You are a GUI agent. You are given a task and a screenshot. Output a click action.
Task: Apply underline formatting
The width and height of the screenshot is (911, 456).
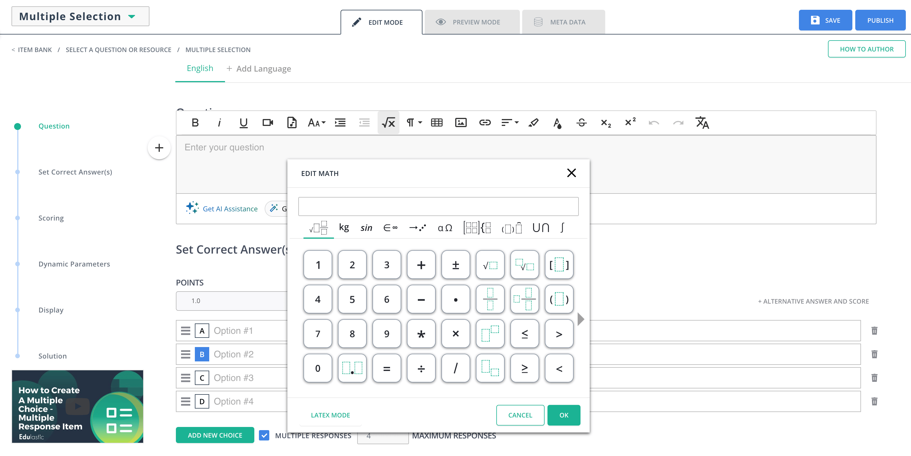click(243, 123)
